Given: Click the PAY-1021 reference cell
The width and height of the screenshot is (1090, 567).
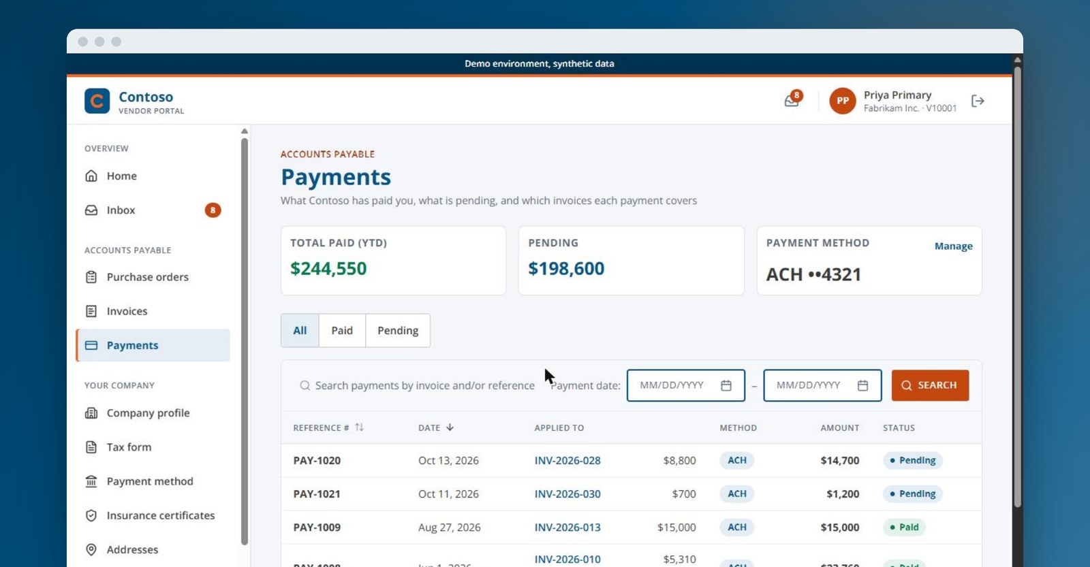Looking at the screenshot, I should click(x=317, y=493).
